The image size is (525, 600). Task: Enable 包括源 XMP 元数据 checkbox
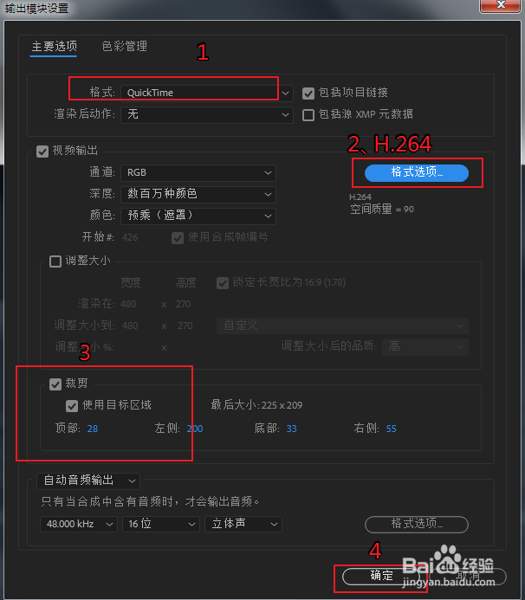(x=308, y=115)
